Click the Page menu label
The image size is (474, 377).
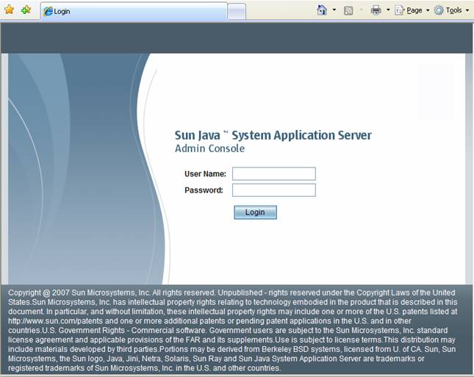414,10
